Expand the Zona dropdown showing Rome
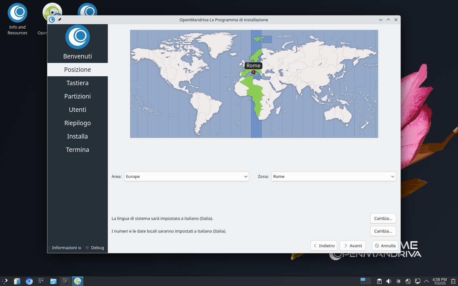Image resolution: width=458 pixels, height=286 pixels. point(333,176)
